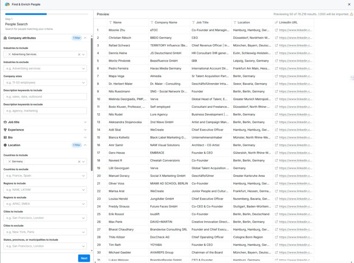
Task: Click the Location globe icon
Action: tap(5, 145)
